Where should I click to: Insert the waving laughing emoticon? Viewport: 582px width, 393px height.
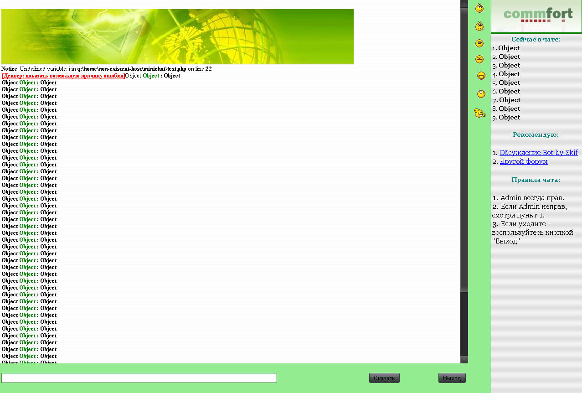pos(479,113)
